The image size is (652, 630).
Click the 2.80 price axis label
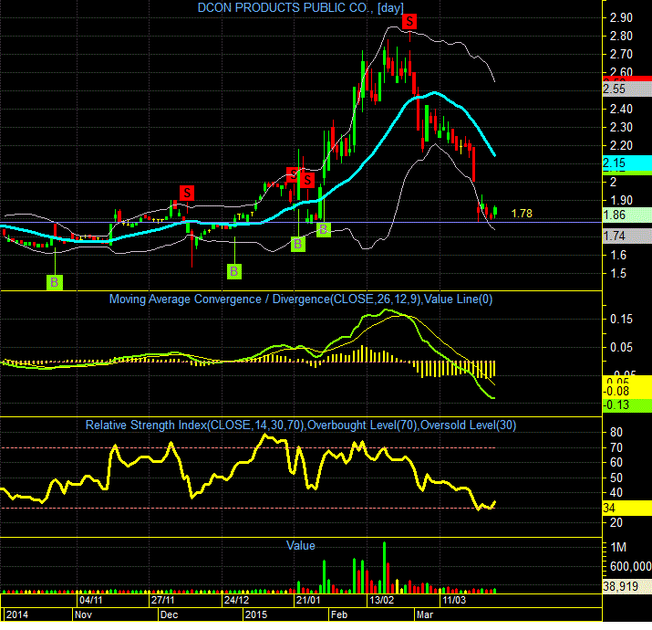tap(621, 36)
